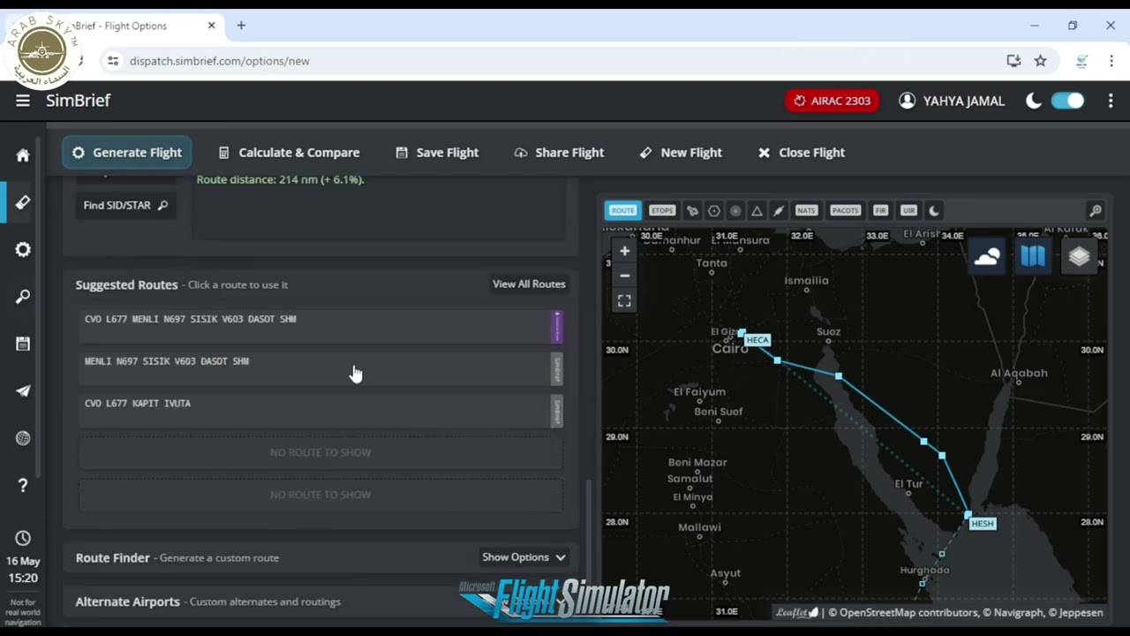Click the HECA airport marker on map
The width and height of the screenshot is (1130, 636).
(757, 340)
